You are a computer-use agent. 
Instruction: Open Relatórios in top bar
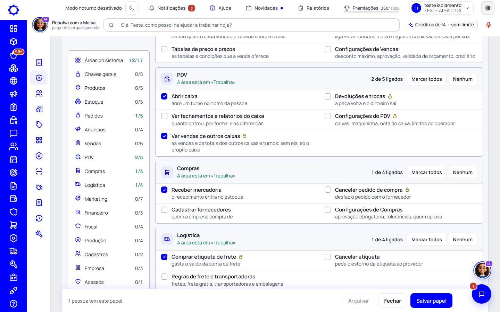314,8
